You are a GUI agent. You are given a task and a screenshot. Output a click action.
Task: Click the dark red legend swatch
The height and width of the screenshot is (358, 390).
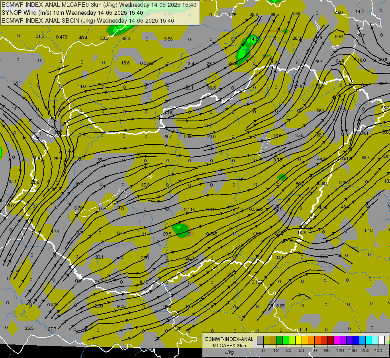tap(330, 340)
